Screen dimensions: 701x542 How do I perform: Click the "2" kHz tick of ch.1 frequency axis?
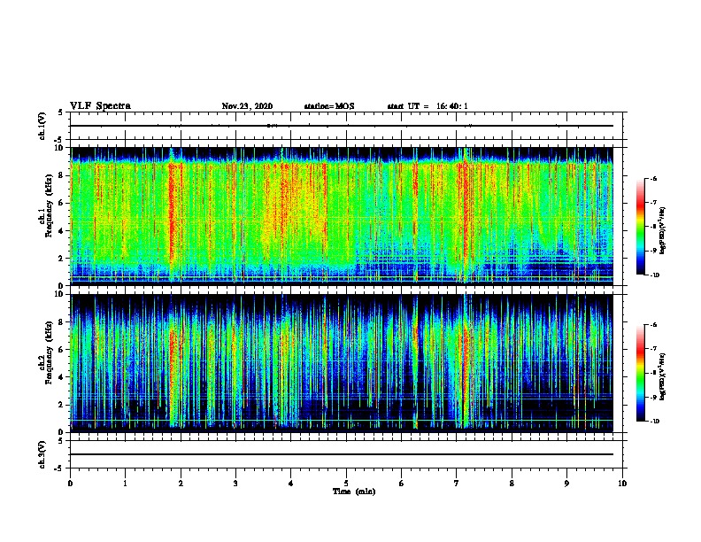coord(62,258)
